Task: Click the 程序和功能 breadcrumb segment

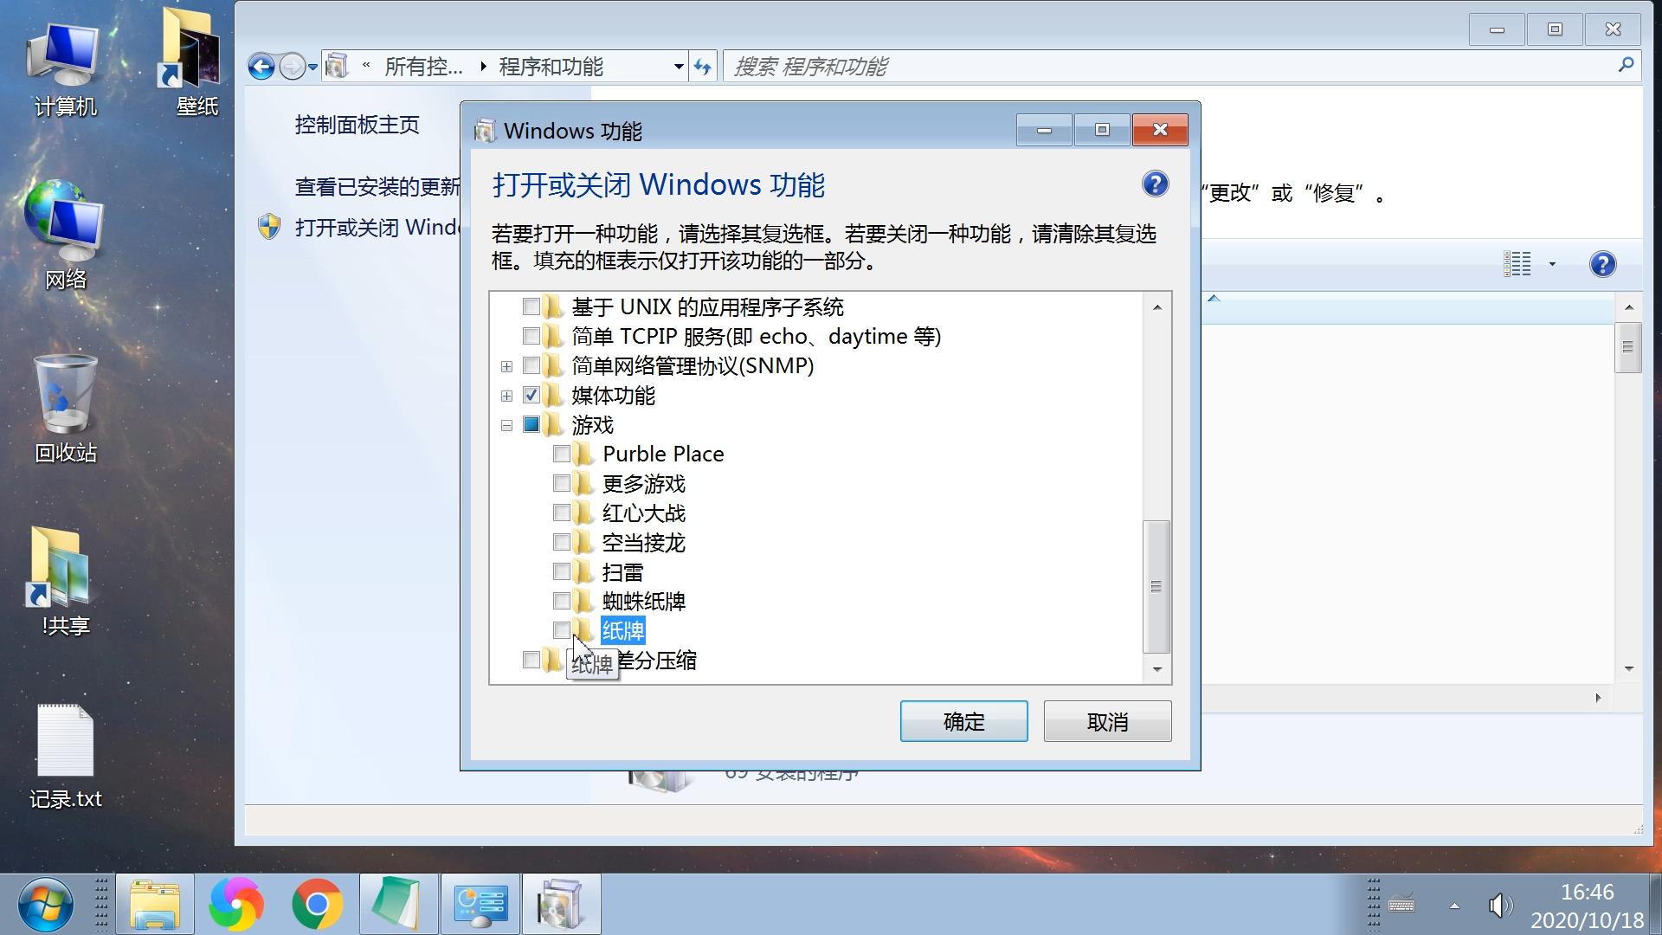Action: 551,67
